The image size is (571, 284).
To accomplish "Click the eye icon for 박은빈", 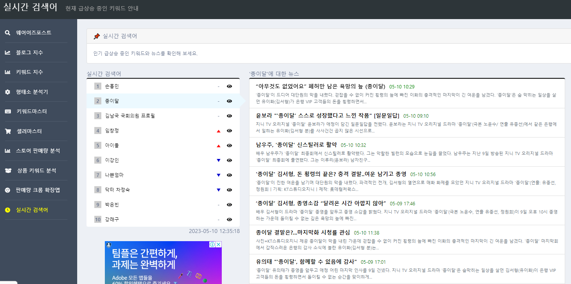I will 230,205.
